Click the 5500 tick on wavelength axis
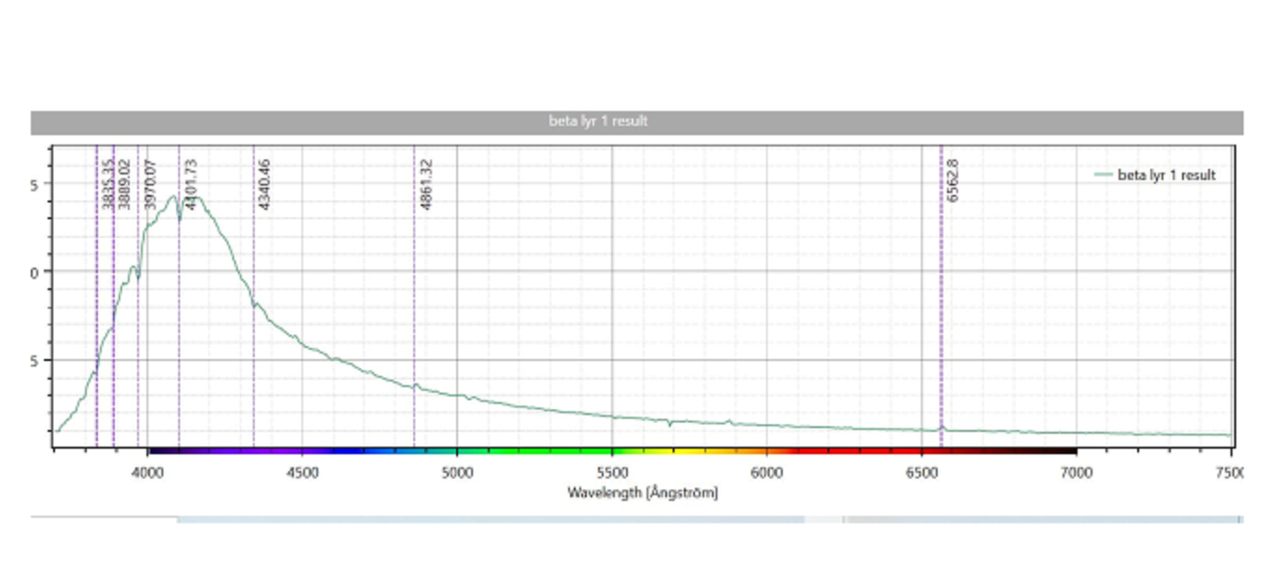 [x=612, y=473]
